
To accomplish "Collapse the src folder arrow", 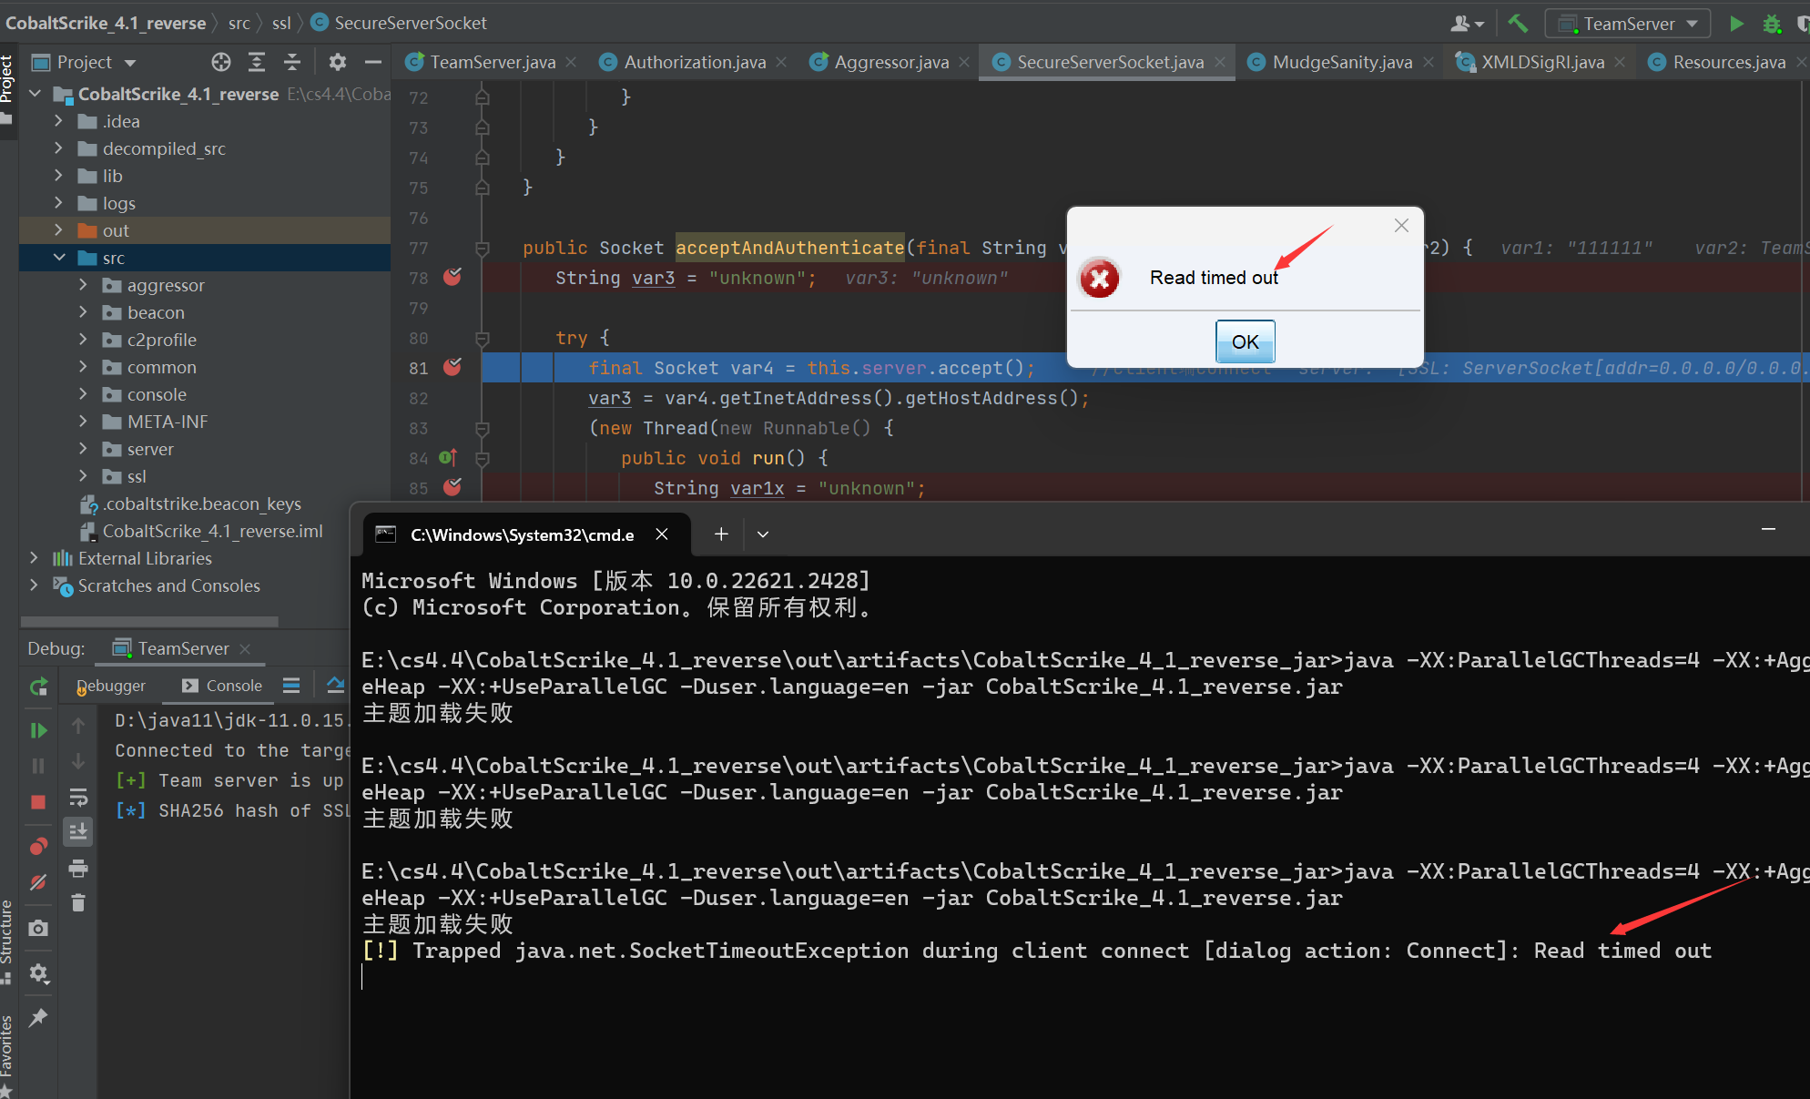I will pyautogui.click(x=59, y=258).
